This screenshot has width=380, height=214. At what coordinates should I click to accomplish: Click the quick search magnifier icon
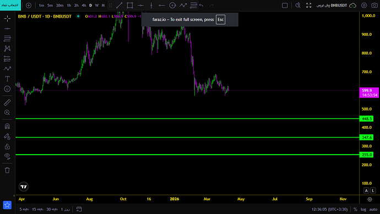tap(298, 6)
